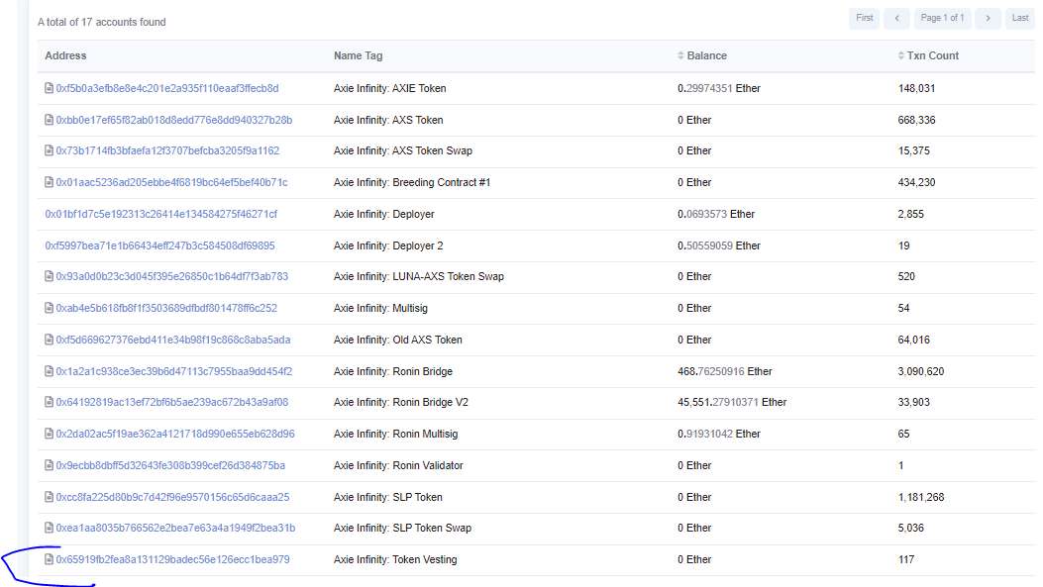Select balance '45,551.27910371 Ether'
Screen dimensions: 1043x587
[732, 402]
